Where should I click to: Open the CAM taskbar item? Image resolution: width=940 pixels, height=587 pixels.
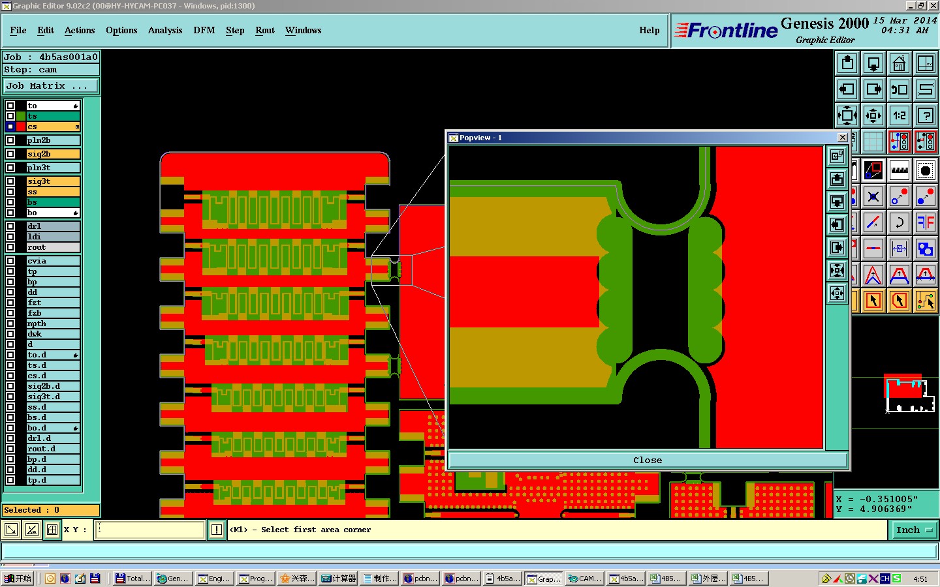tap(584, 579)
